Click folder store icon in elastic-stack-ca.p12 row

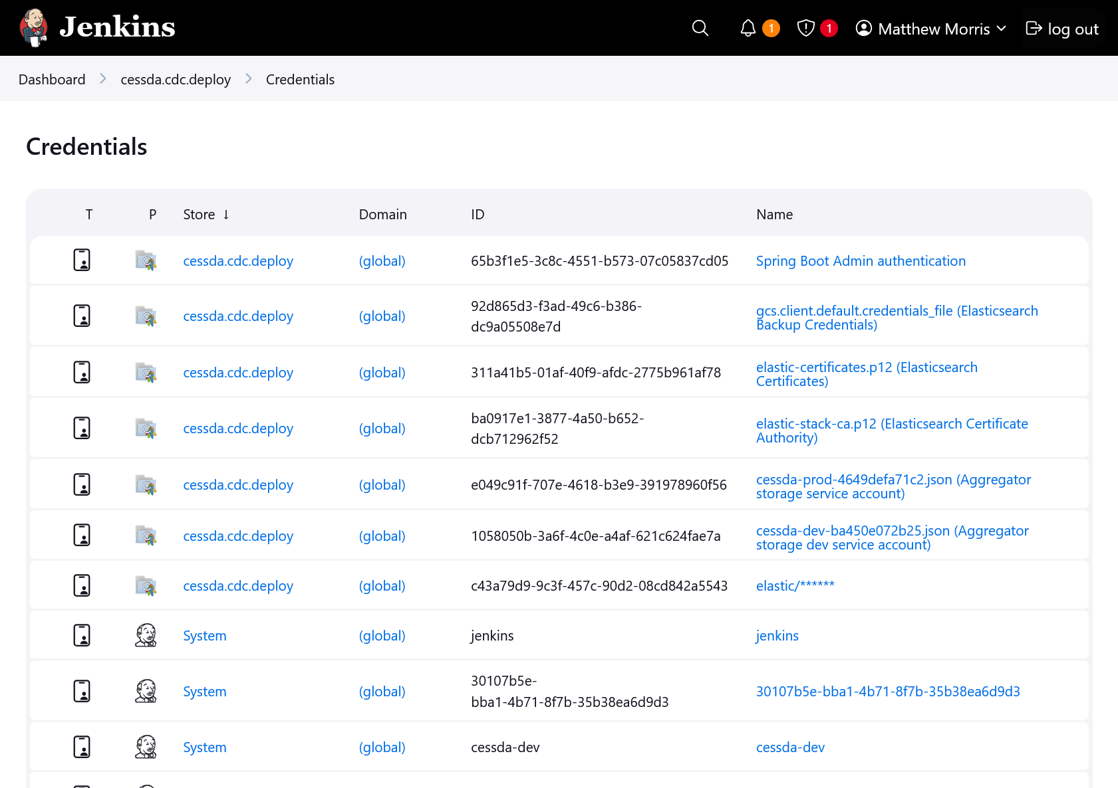[x=146, y=428]
